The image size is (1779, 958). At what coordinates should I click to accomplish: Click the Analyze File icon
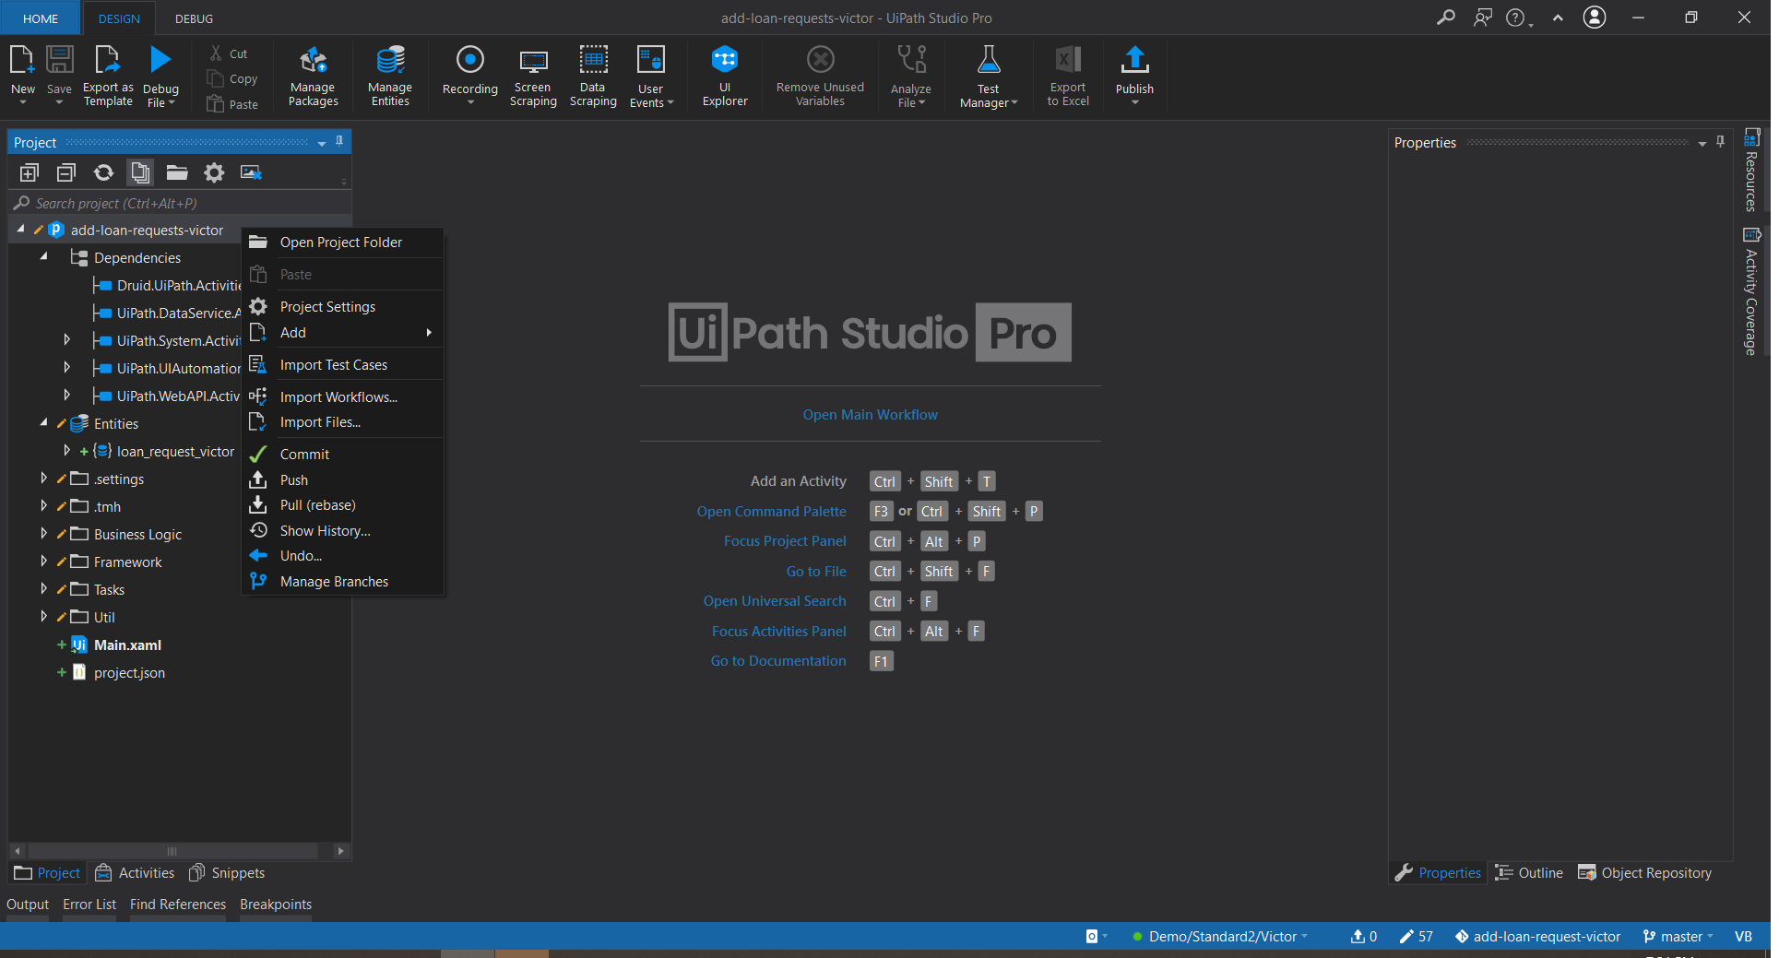911,61
